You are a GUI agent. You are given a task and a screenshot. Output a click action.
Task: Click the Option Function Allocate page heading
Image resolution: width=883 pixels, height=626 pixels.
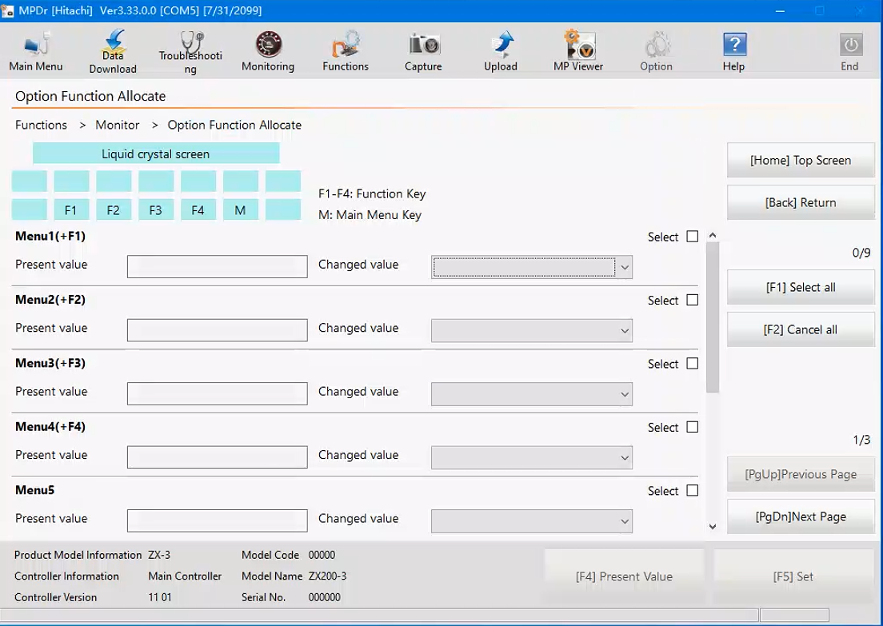coord(90,96)
